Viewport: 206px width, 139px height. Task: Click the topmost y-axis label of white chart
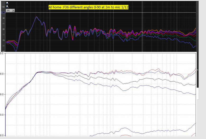tap(2, 53)
